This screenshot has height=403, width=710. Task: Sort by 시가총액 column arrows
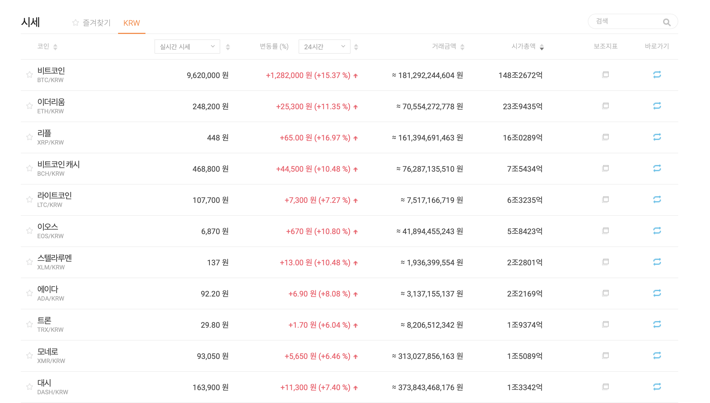(542, 47)
